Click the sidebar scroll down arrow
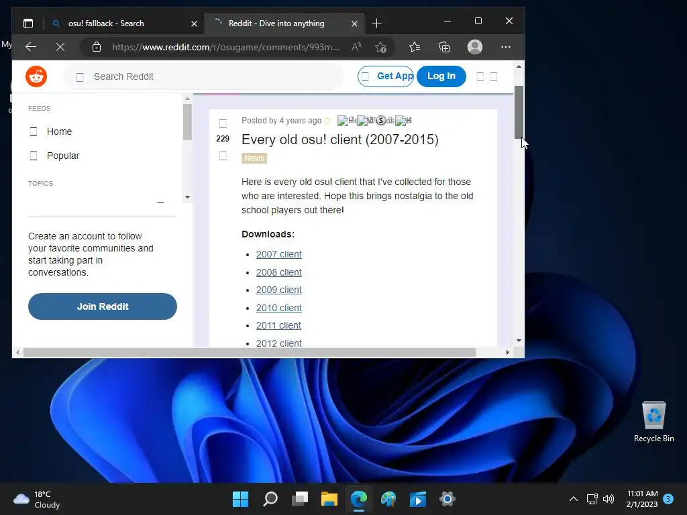 [x=188, y=197]
